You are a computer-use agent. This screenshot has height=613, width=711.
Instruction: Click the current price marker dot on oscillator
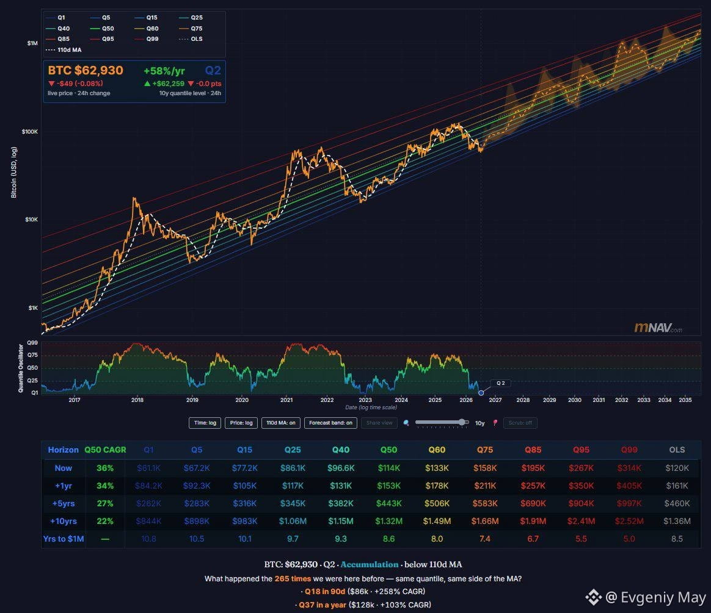coord(481,393)
